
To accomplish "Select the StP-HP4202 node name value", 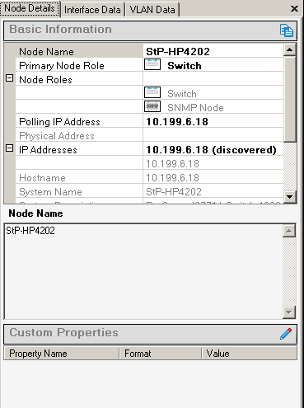I will pyautogui.click(x=178, y=51).
